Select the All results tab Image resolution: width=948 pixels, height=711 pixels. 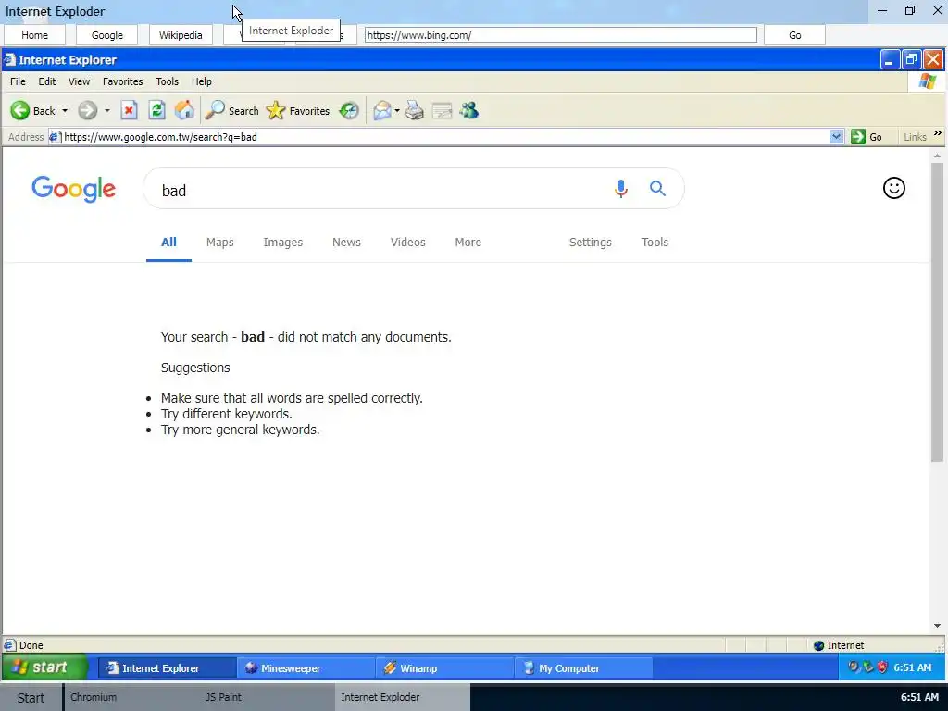168,242
